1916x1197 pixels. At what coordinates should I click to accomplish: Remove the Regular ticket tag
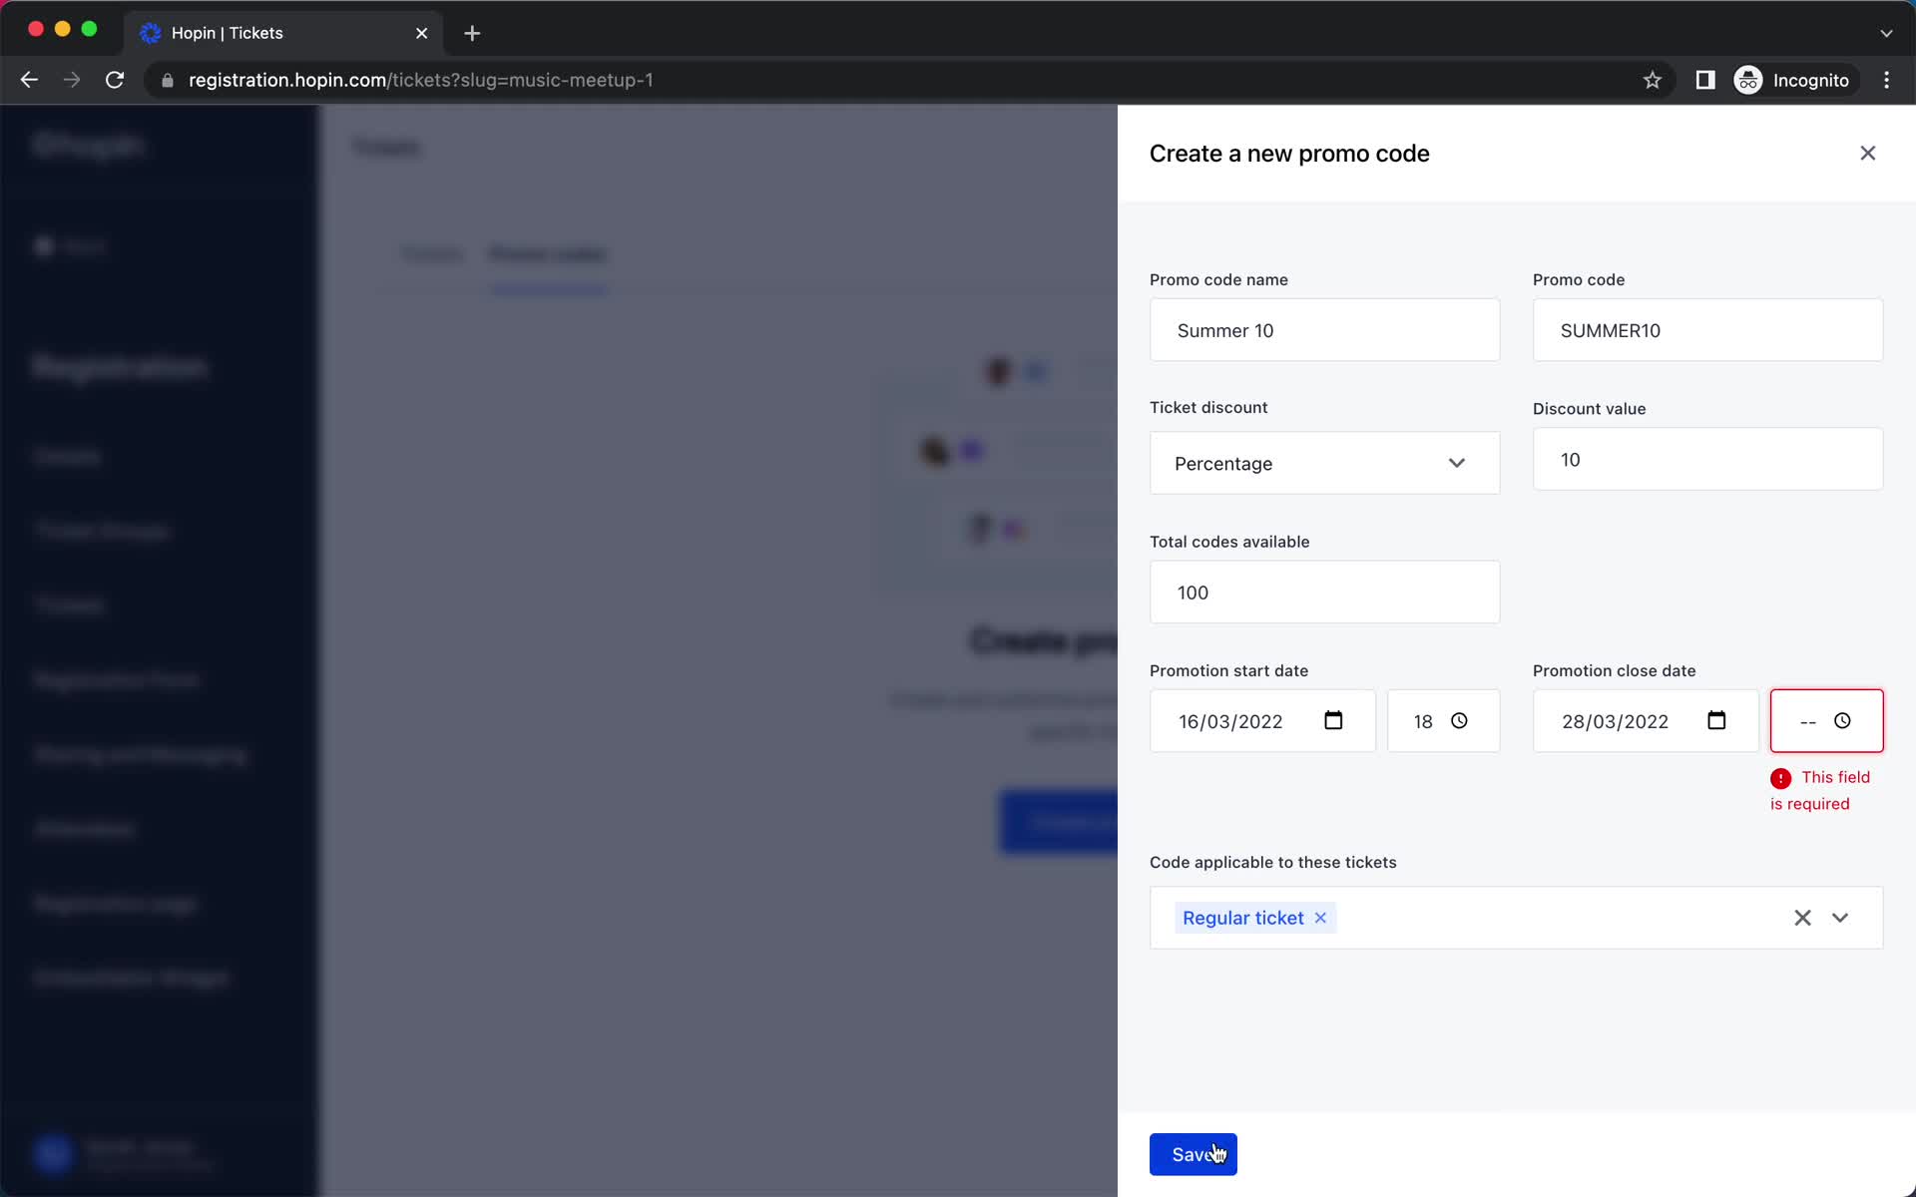coord(1320,918)
